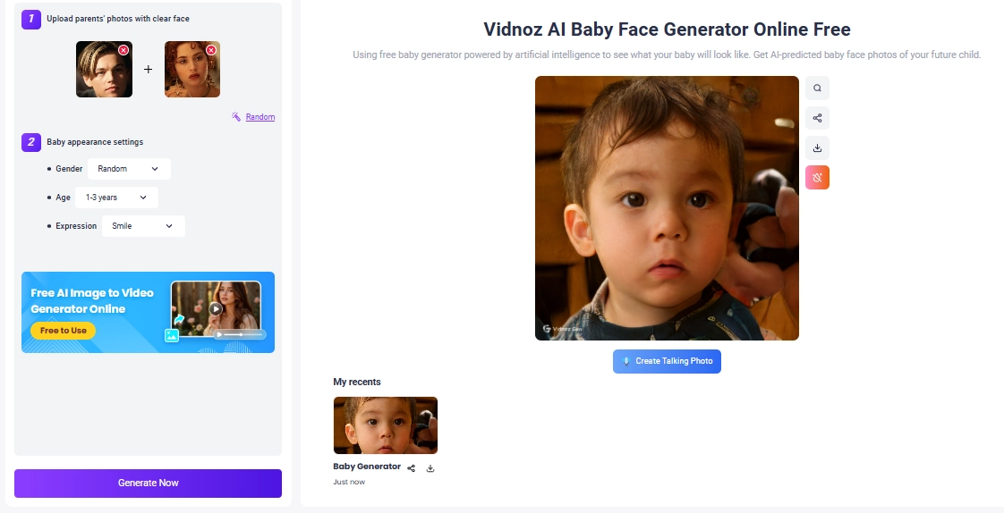Click the magic wand icon beside Random
The height and width of the screenshot is (513, 1004).
(x=236, y=116)
